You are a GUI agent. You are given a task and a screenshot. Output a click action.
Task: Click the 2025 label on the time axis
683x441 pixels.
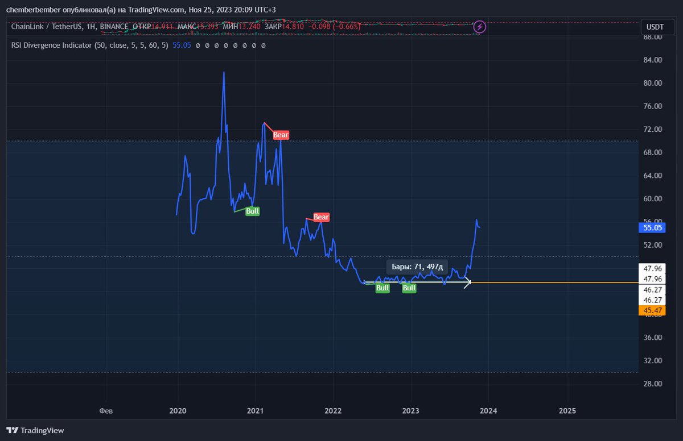pyautogui.click(x=567, y=410)
